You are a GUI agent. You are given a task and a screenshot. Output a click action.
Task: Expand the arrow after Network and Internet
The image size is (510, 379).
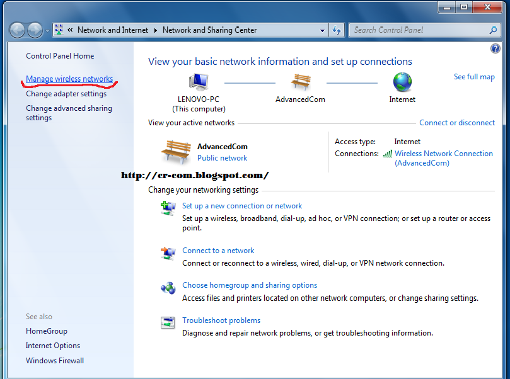(x=156, y=30)
